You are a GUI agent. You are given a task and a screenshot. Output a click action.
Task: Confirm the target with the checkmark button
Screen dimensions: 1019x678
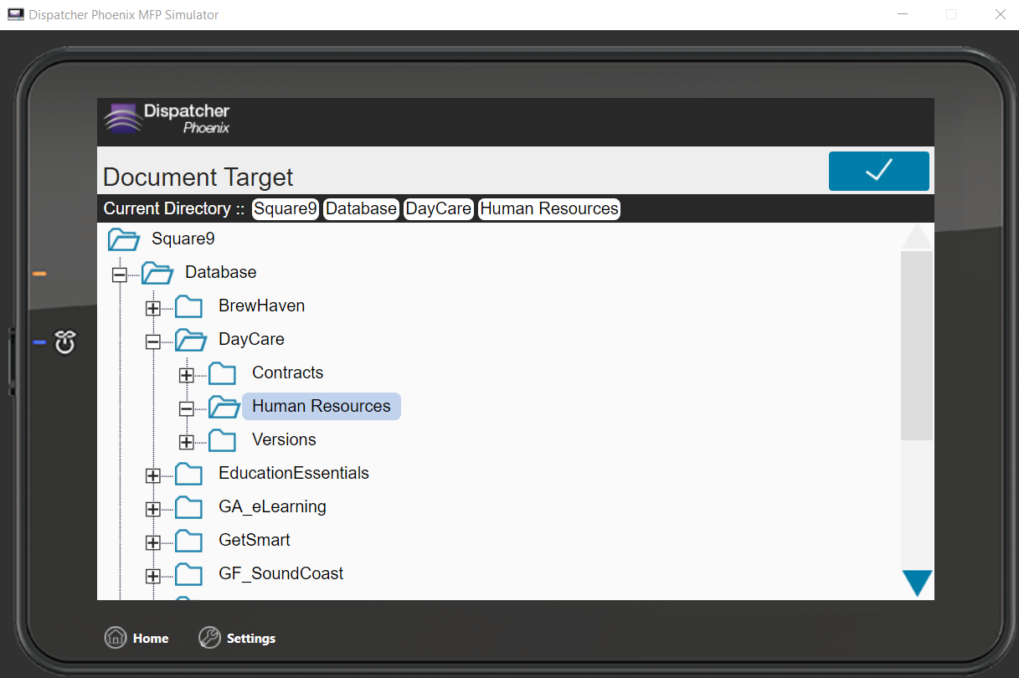(x=878, y=171)
